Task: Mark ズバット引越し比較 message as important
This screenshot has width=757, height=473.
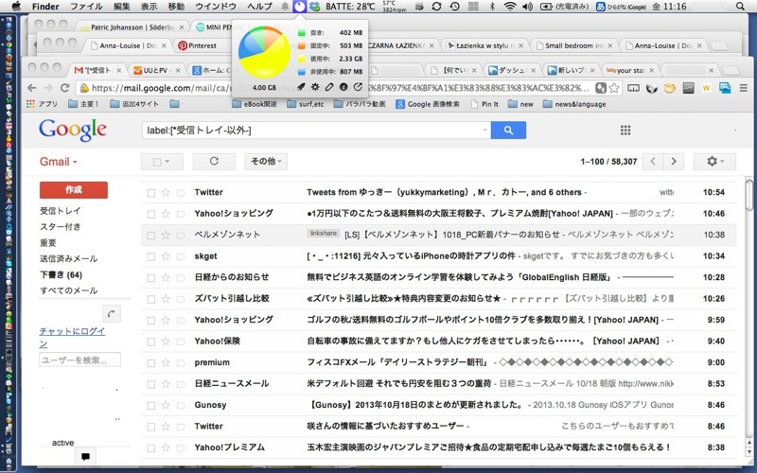Action: tap(181, 299)
